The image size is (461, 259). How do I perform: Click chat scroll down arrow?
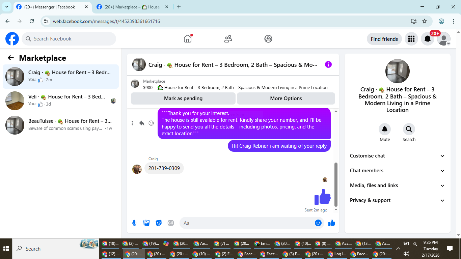coord(336,210)
